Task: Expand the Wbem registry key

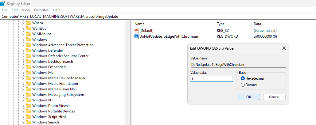Action: tap(23, 23)
